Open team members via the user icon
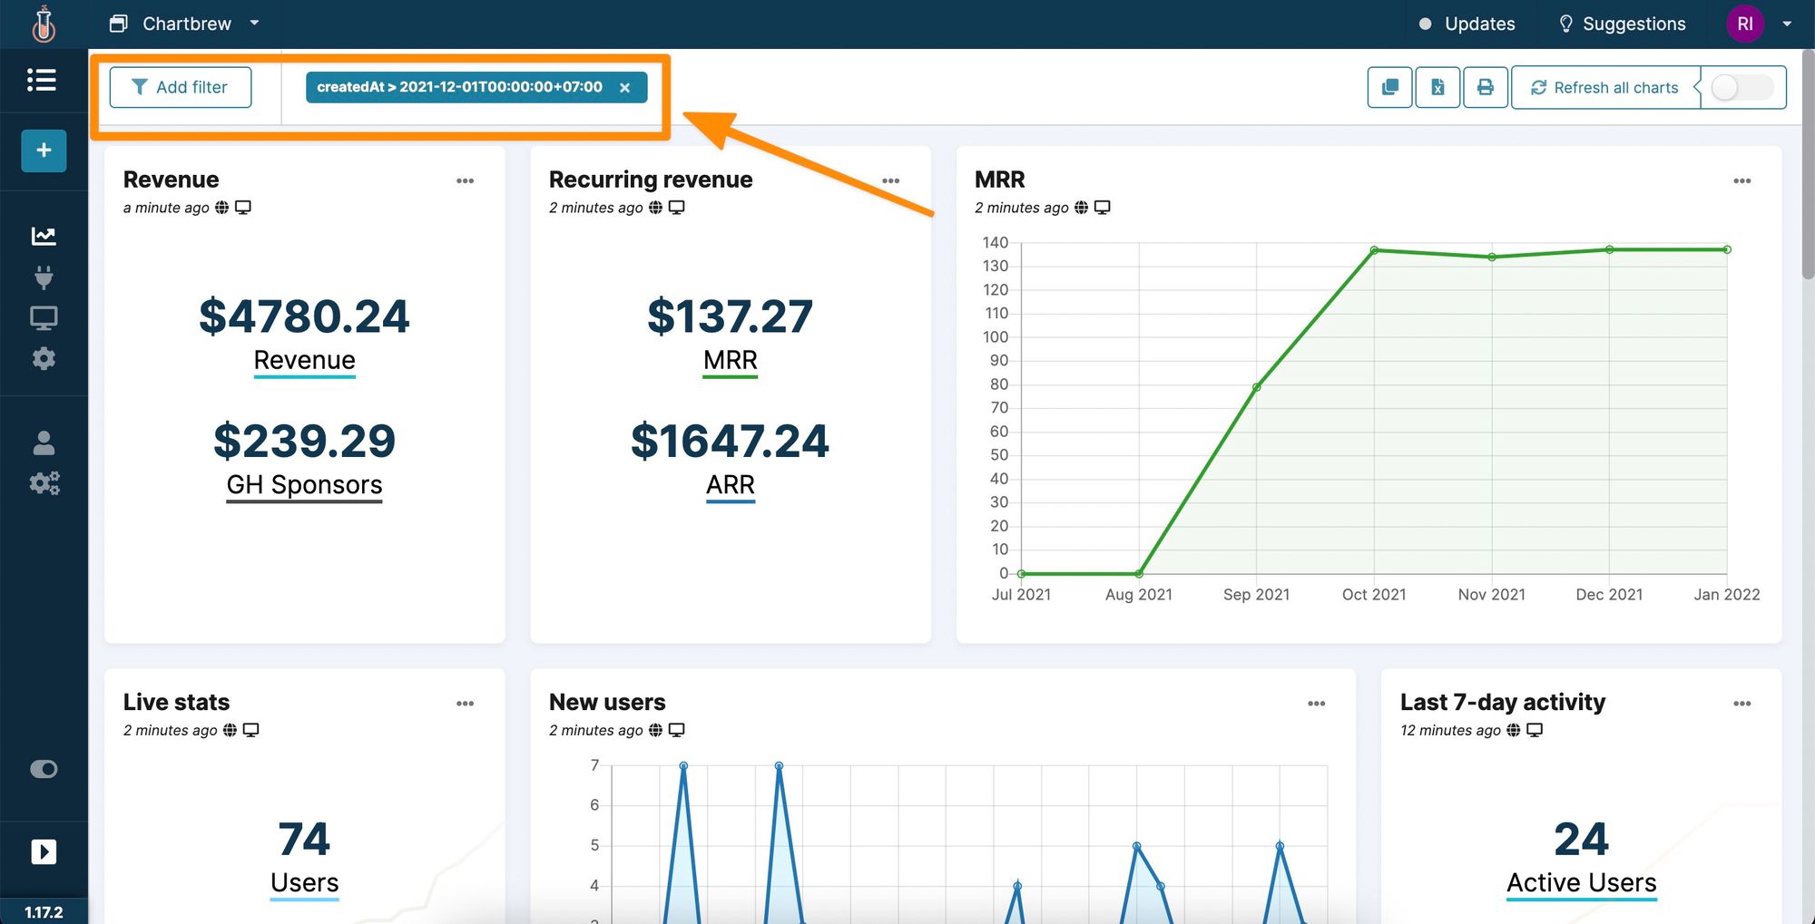The image size is (1815, 924). [42, 443]
